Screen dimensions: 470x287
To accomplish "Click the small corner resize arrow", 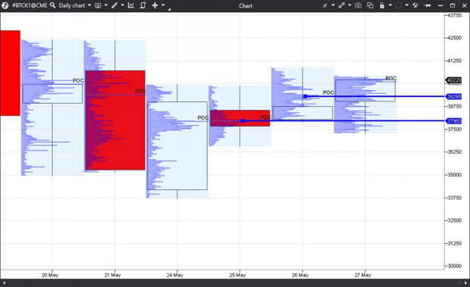I will [169, 9].
